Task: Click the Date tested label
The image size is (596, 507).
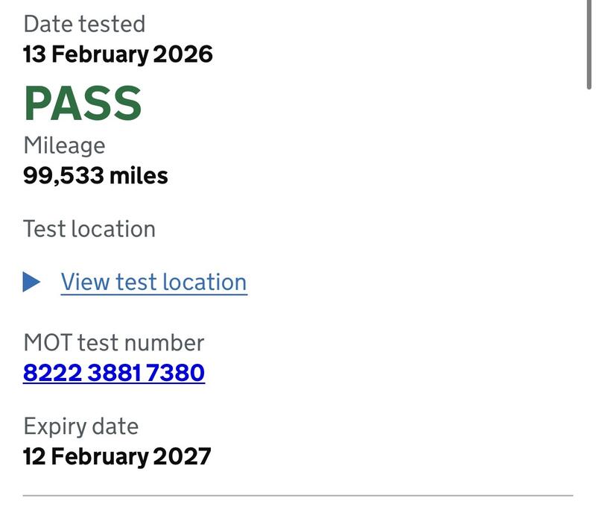Action: point(84,24)
